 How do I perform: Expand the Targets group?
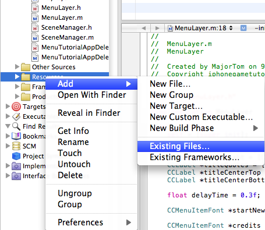point(8,106)
